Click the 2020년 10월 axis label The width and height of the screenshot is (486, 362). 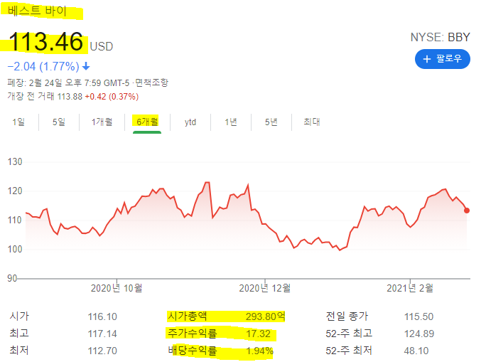117,288
